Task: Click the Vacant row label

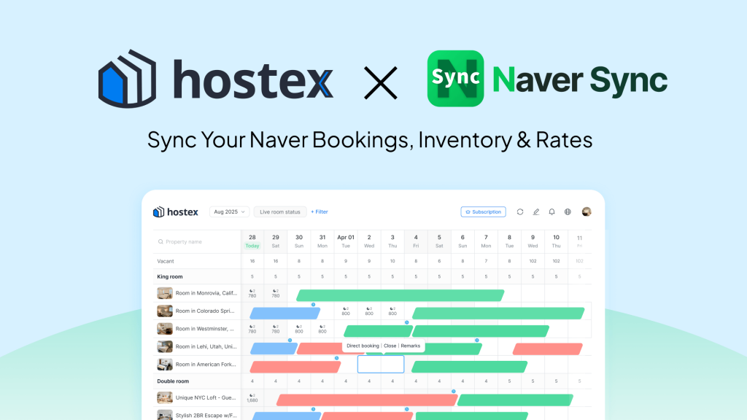Action: (166, 261)
